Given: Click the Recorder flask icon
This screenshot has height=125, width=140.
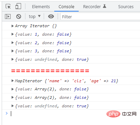Looking at the screenshot, I should [x=105, y=6].
